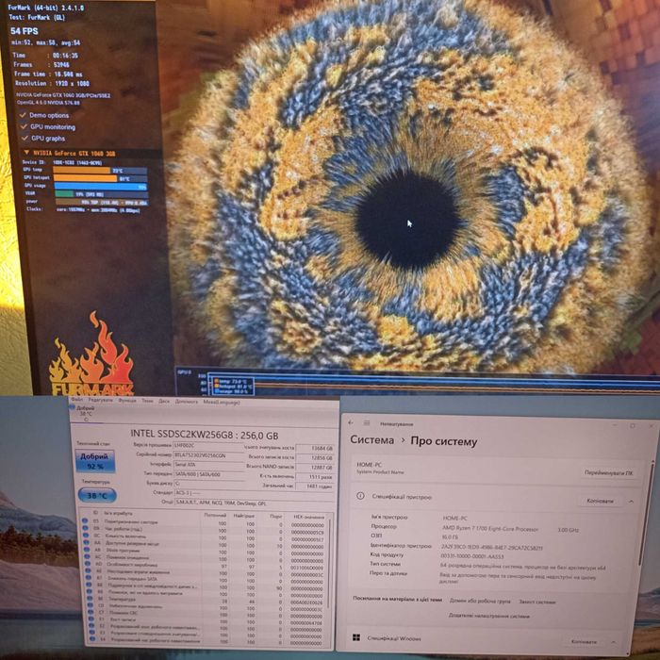Screen dimensions: 660x660
Task: Toggle Demo options checkbox in FurMark
Action: pos(24,115)
